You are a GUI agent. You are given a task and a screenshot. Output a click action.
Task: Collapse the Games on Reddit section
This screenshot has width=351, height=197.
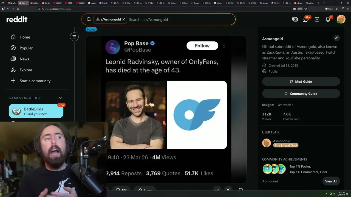[61, 98]
